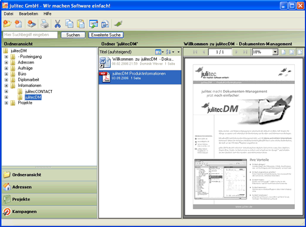Select the Informationen folder label
The width and height of the screenshot is (306, 227).
[29, 86]
